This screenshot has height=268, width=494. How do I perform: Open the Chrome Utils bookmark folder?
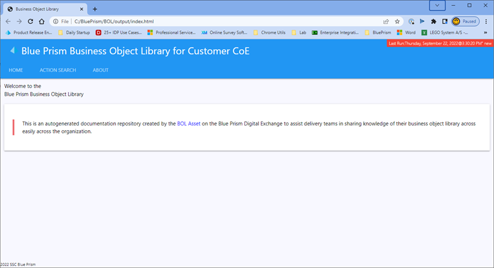point(270,32)
